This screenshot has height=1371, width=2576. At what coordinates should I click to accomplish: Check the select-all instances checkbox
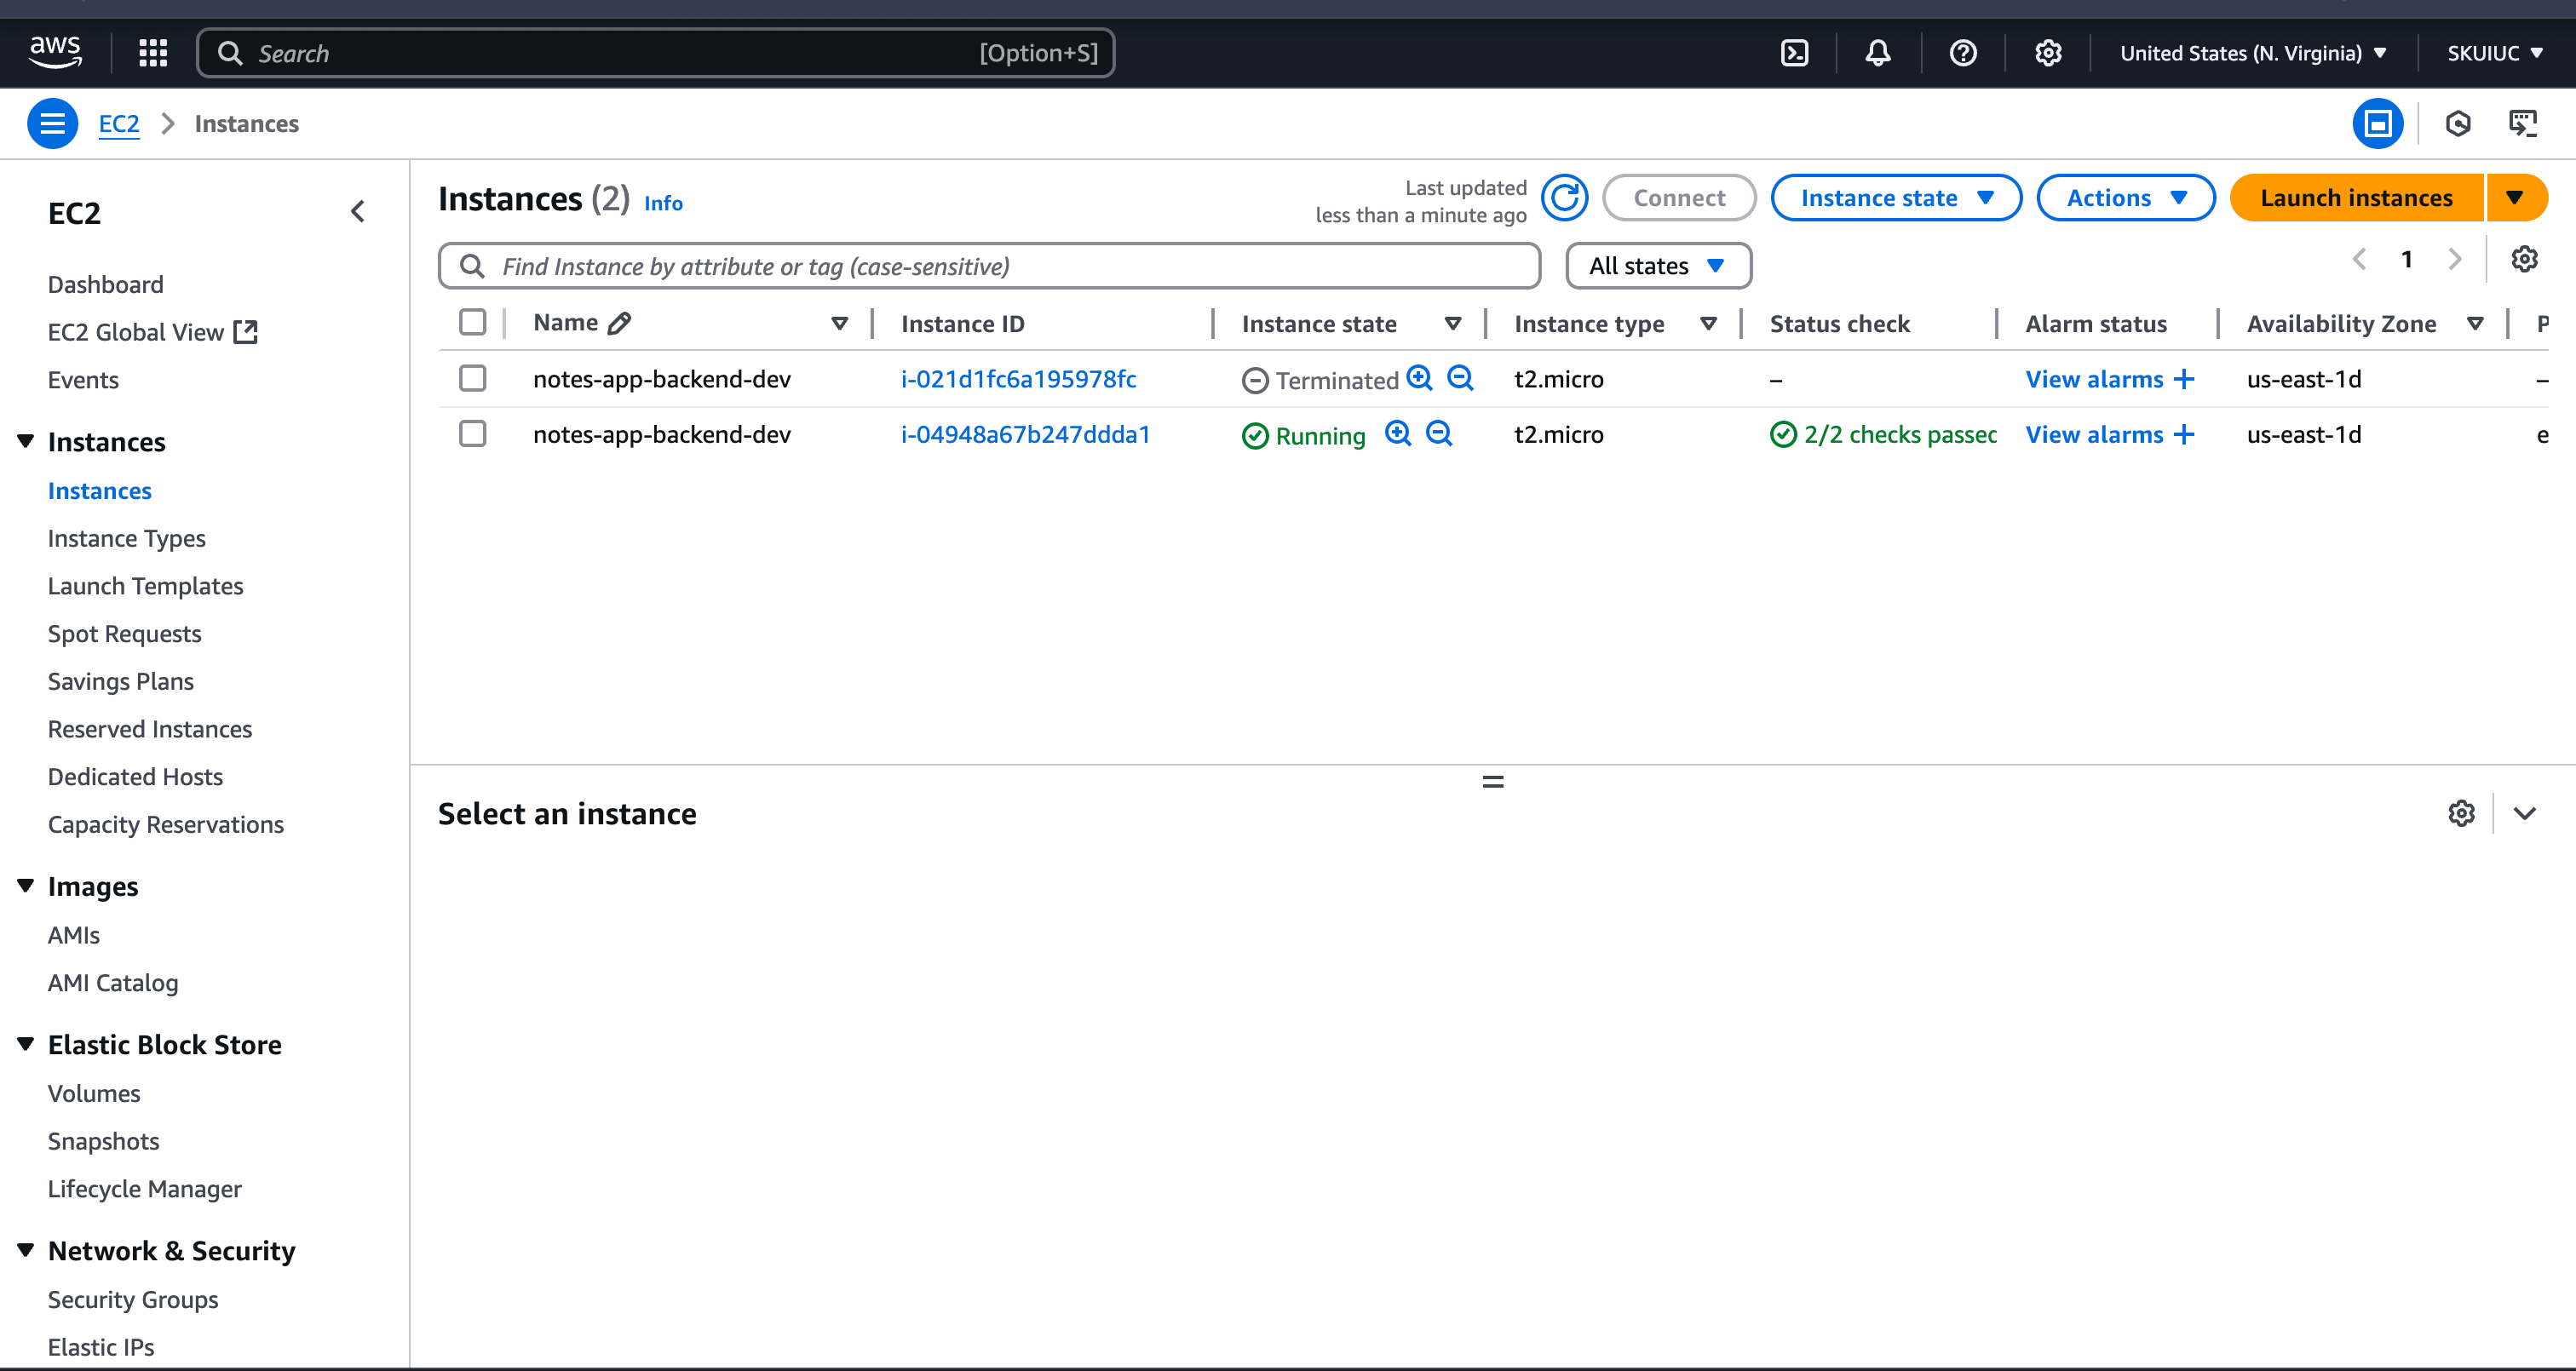point(472,323)
